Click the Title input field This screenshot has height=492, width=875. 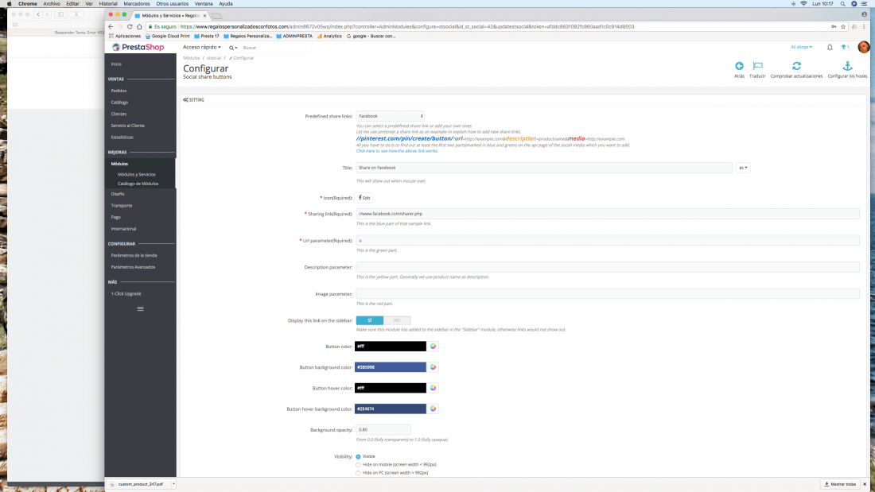(x=544, y=168)
